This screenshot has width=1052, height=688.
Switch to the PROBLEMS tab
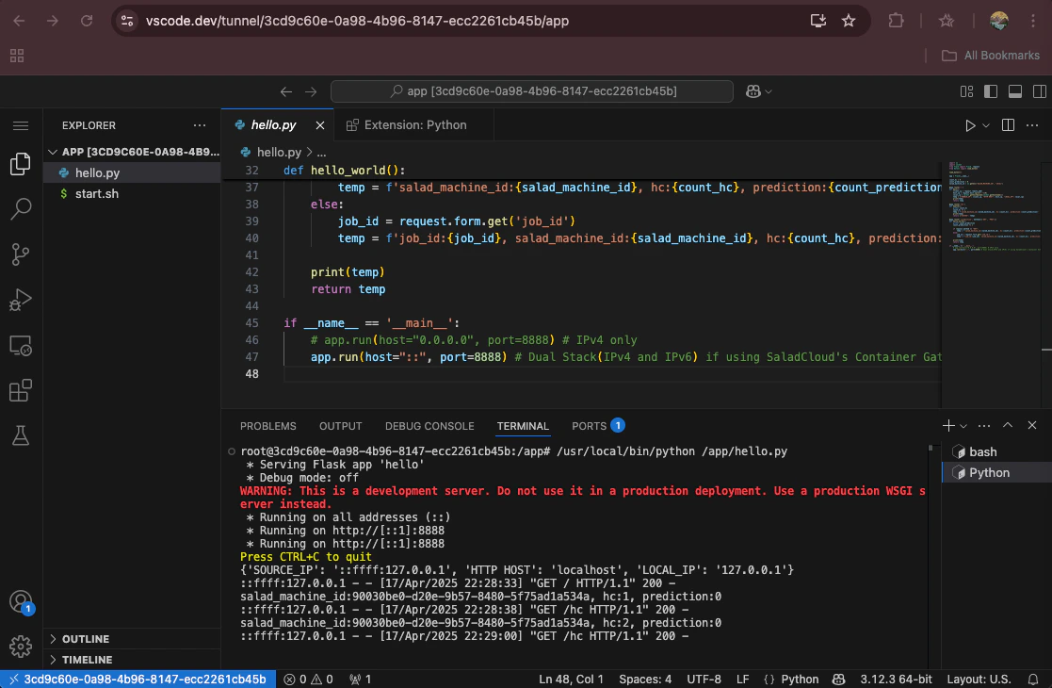click(x=267, y=426)
